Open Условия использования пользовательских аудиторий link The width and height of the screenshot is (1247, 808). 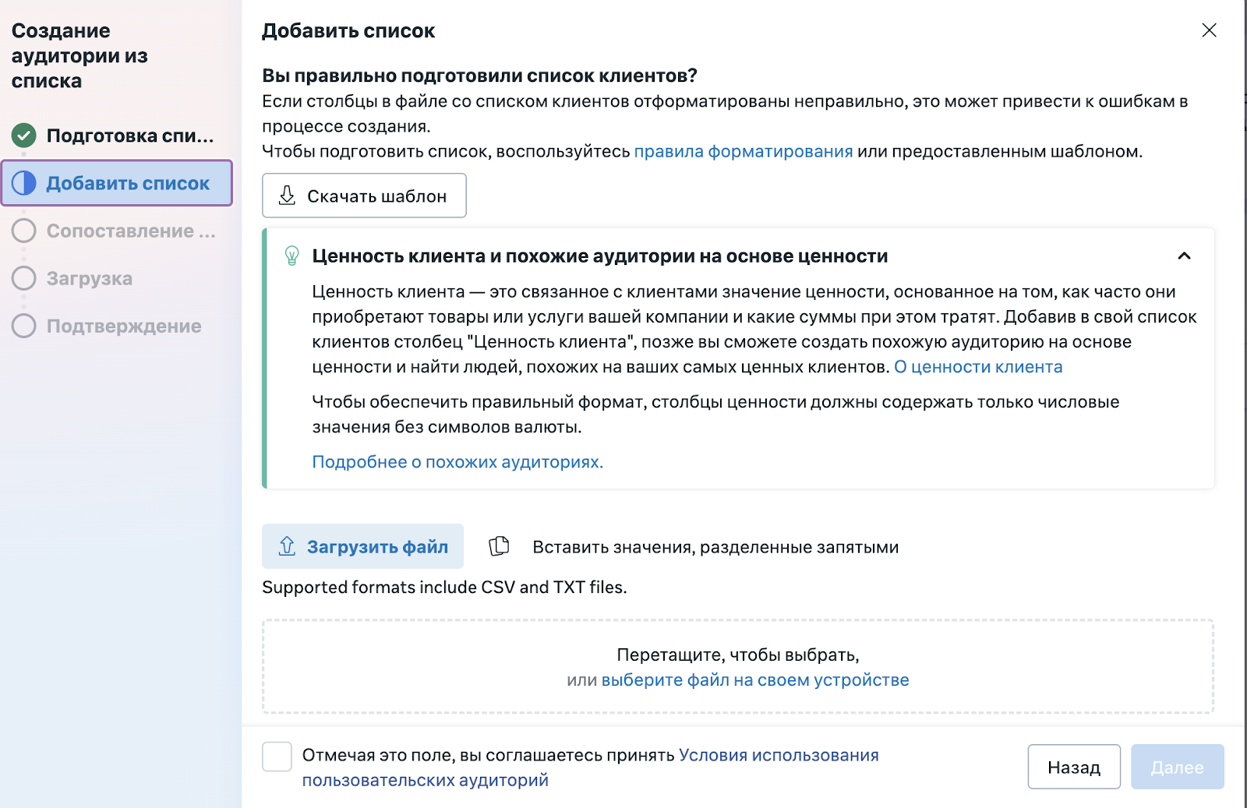point(591,767)
